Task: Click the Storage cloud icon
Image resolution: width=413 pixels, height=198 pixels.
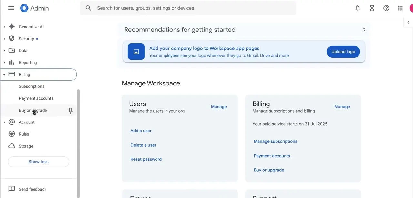Action: [x=12, y=146]
